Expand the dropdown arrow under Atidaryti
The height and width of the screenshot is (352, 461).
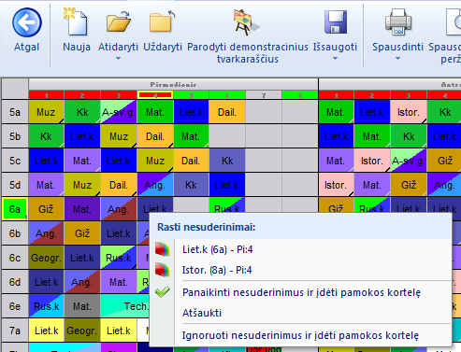118,58
